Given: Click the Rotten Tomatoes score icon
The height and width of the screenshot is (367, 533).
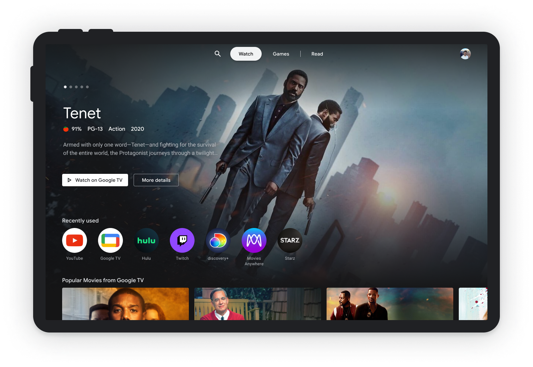Looking at the screenshot, I should click(66, 129).
